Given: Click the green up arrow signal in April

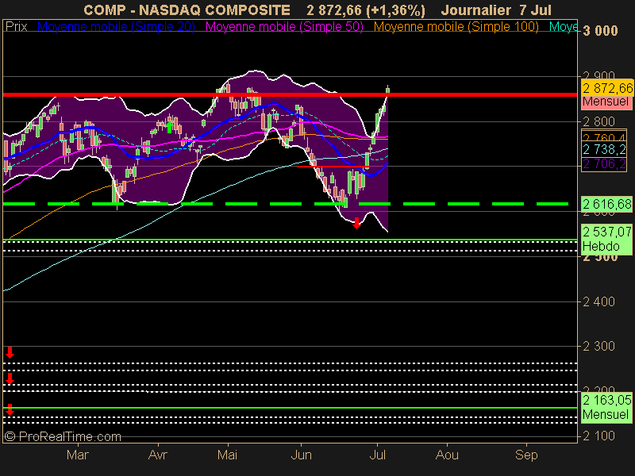Looking at the screenshot, I should [169, 127].
